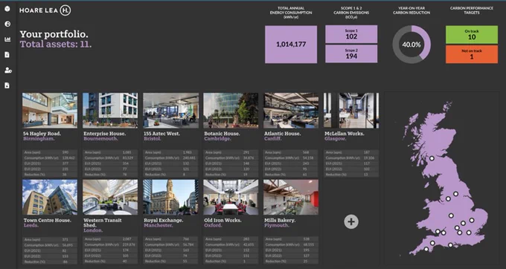Click the orange Not on track tile

(x=472, y=54)
